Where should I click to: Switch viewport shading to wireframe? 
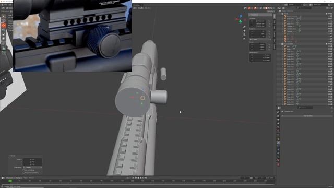coord(264,8)
